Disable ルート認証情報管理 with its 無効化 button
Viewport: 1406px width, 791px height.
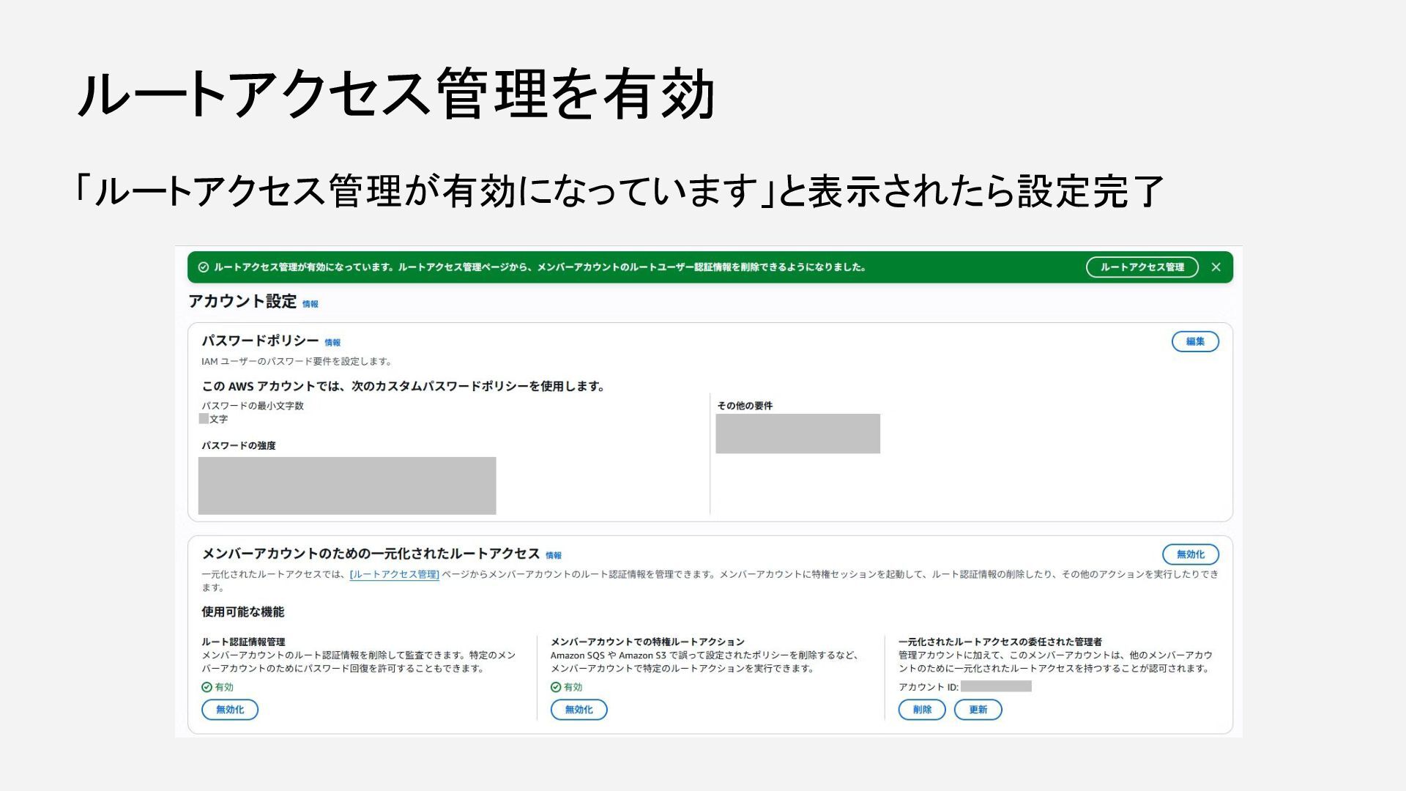[230, 710]
